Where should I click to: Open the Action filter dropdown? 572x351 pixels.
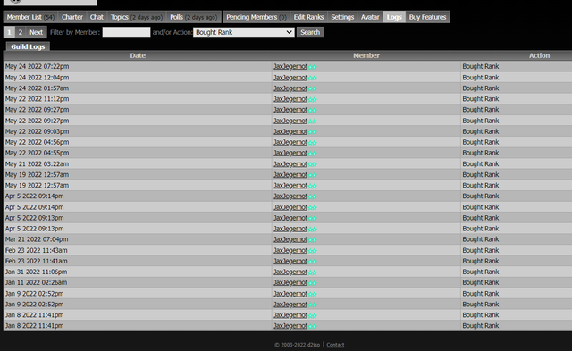click(244, 32)
